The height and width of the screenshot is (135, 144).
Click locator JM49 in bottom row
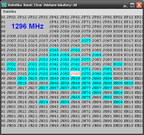[x=54, y=126]
